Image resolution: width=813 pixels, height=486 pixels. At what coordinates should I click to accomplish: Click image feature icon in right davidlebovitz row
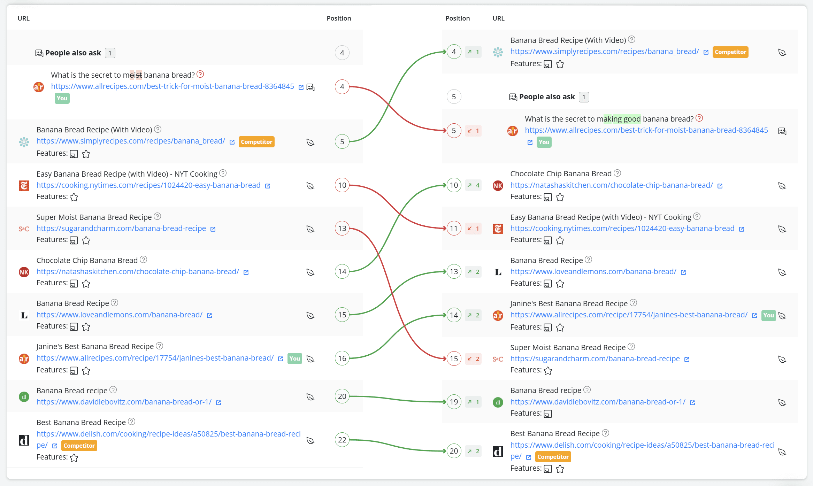[547, 414]
